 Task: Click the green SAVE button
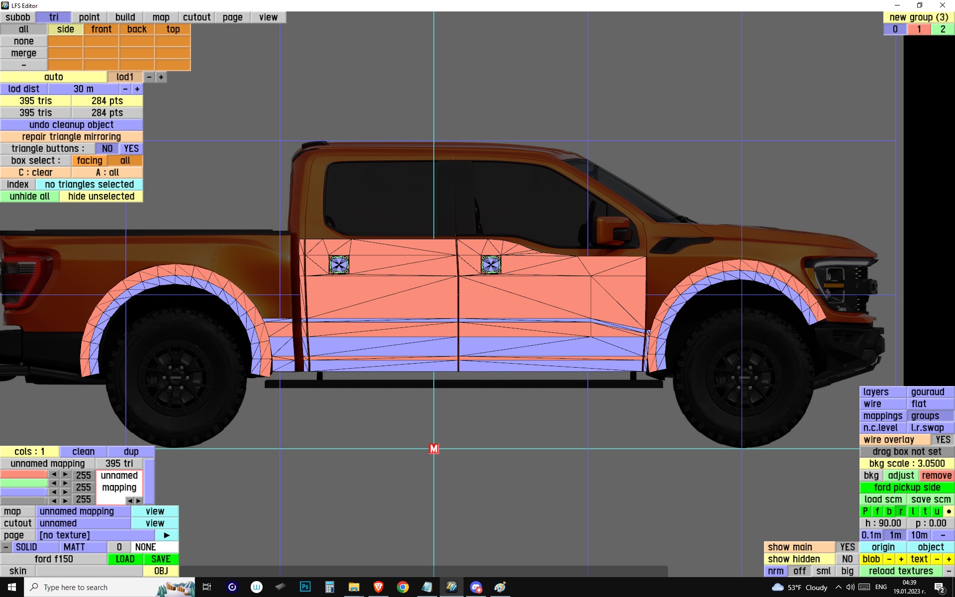point(161,559)
